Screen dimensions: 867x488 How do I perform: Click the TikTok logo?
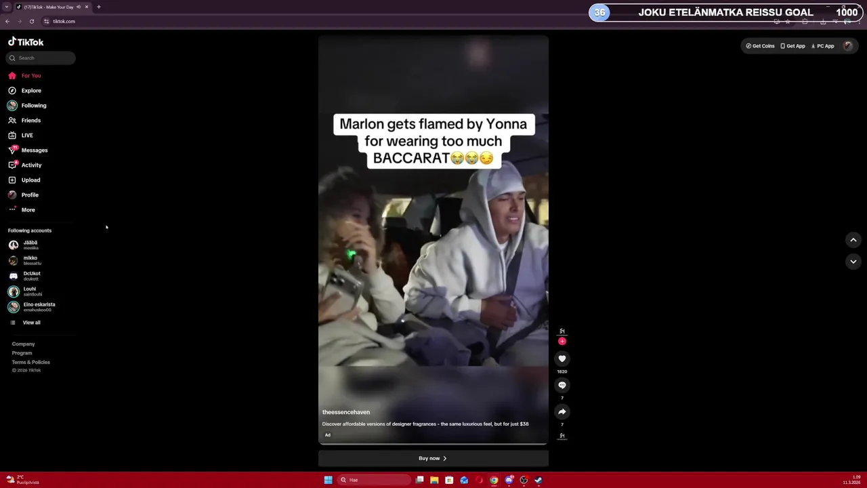[x=26, y=41]
